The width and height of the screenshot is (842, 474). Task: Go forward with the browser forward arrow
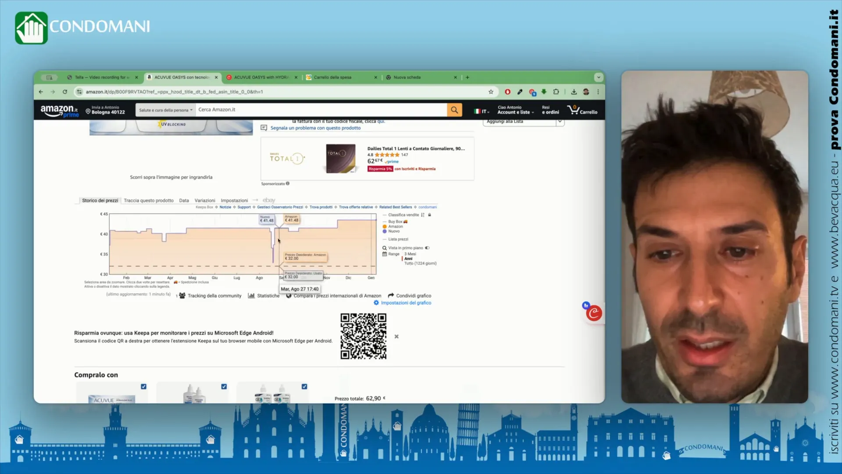pos(53,92)
